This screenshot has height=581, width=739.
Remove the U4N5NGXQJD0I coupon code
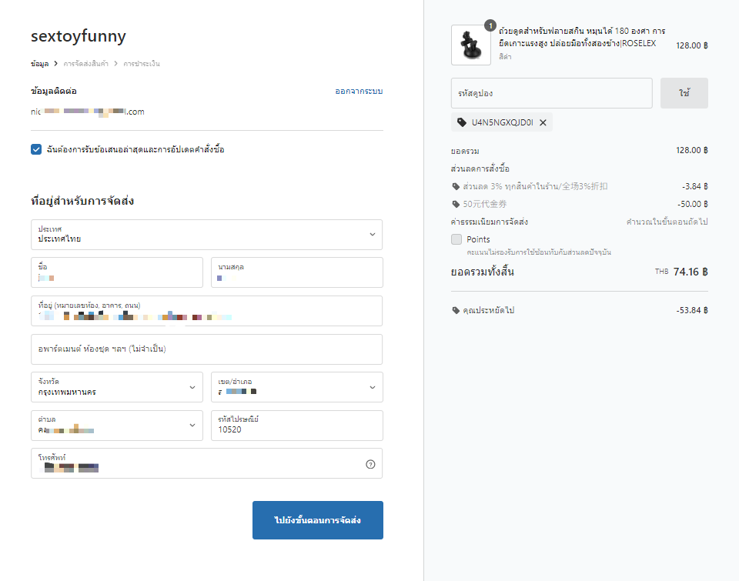coord(543,122)
